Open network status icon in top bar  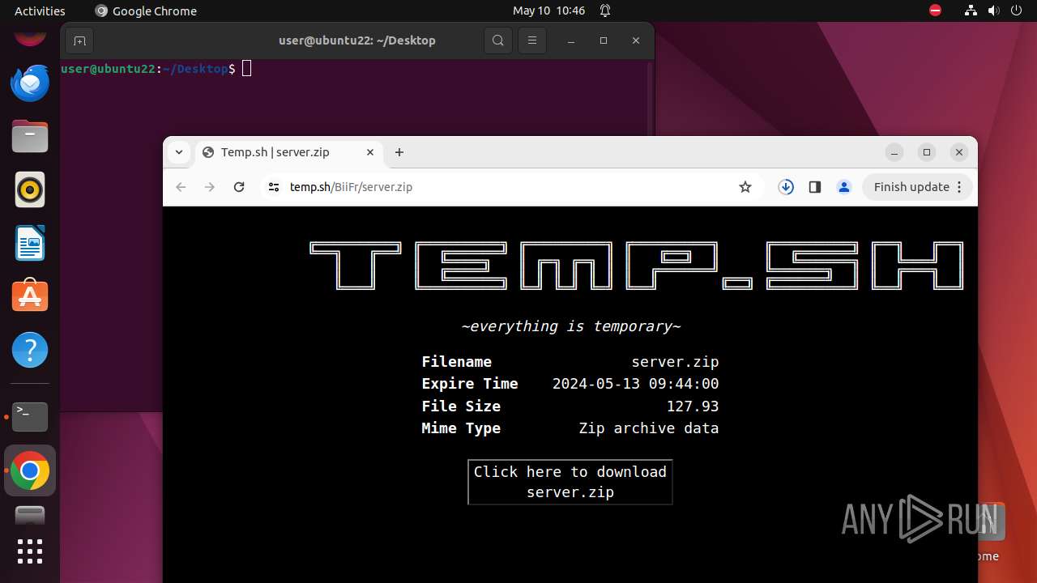click(x=971, y=11)
